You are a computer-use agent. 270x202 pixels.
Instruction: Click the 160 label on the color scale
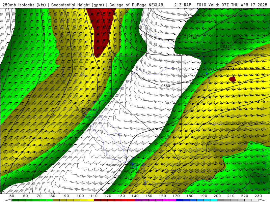163,196
